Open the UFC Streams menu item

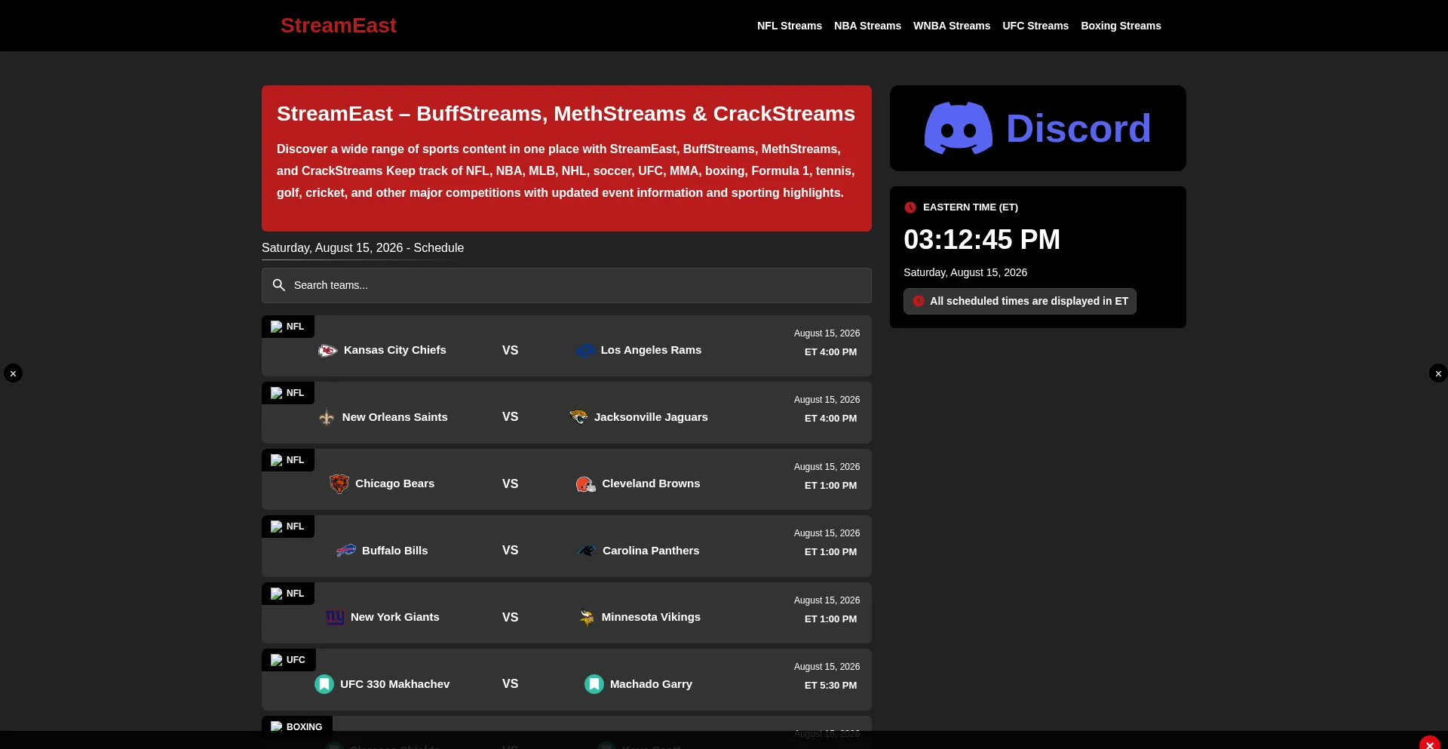tap(1035, 26)
